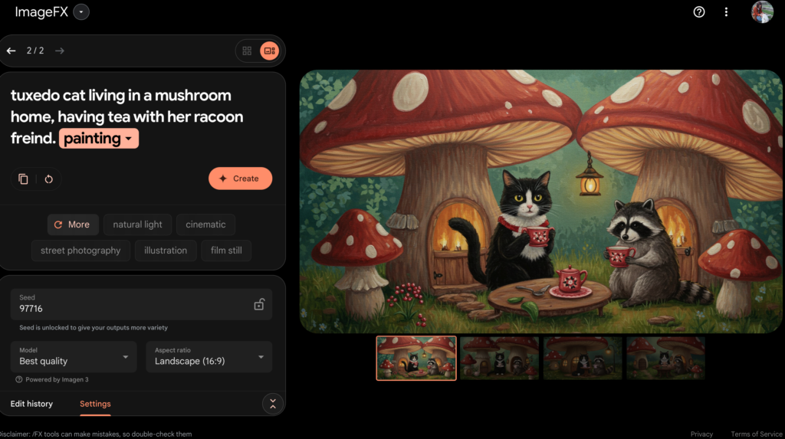Select the second generated image thumbnail

[500, 359]
